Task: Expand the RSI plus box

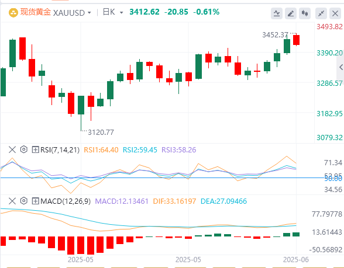Action: coord(35,149)
